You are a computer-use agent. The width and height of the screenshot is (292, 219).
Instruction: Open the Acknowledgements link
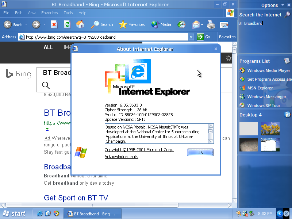121,157
